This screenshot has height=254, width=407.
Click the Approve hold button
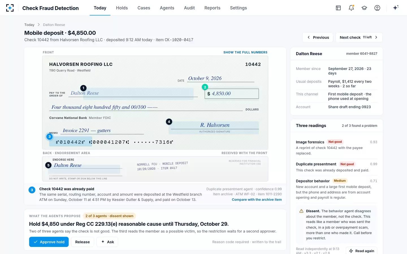pyautogui.click(x=49, y=242)
